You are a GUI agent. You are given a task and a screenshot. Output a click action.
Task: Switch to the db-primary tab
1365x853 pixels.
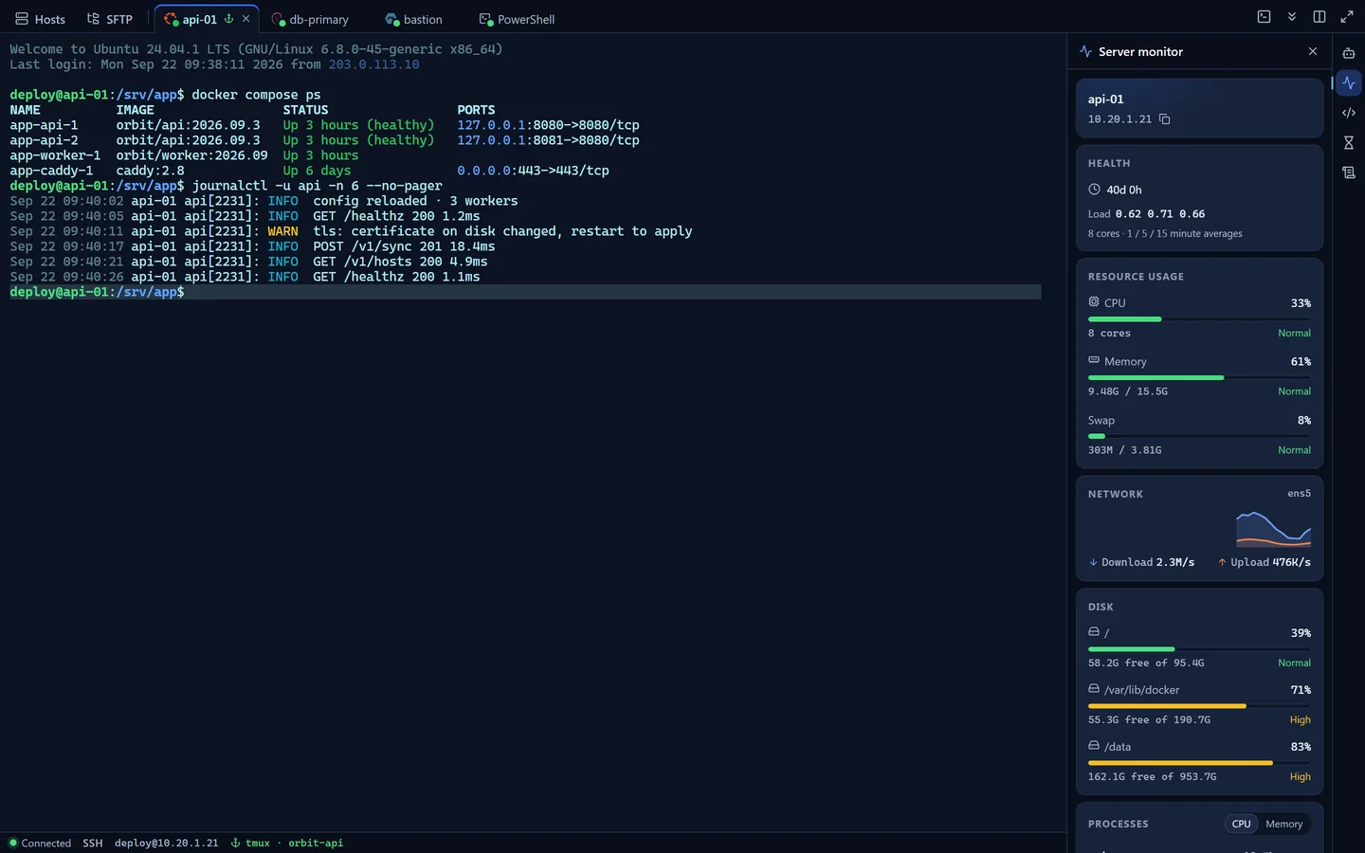[310, 19]
